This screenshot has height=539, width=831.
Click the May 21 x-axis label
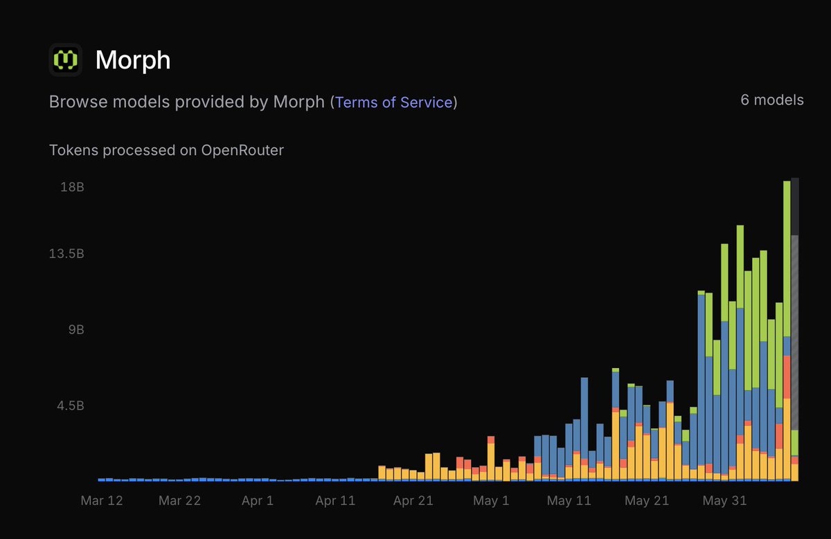pos(647,500)
